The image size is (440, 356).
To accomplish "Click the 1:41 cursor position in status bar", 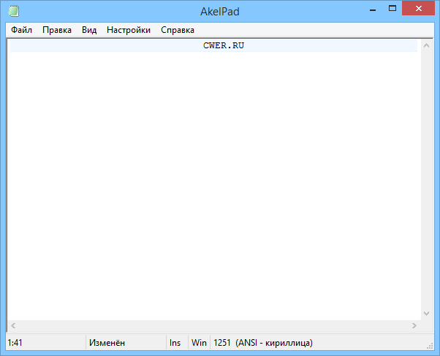I will 13,342.
